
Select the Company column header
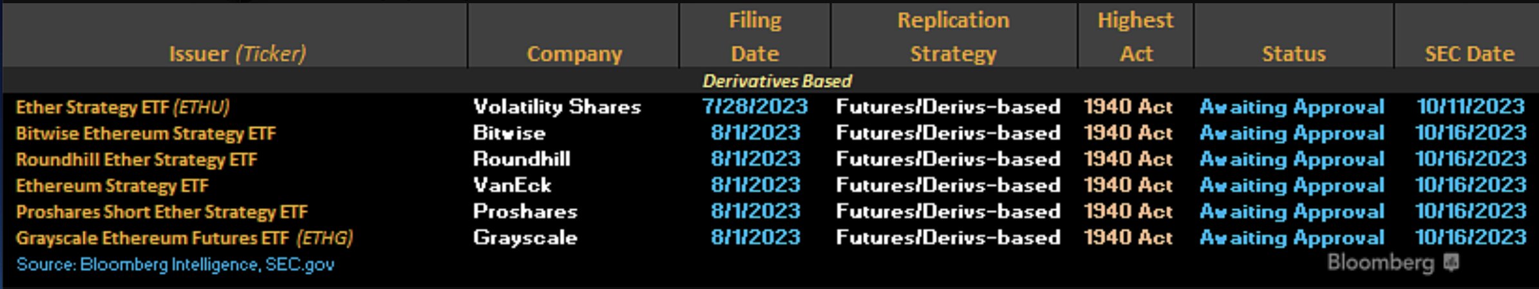click(x=574, y=53)
